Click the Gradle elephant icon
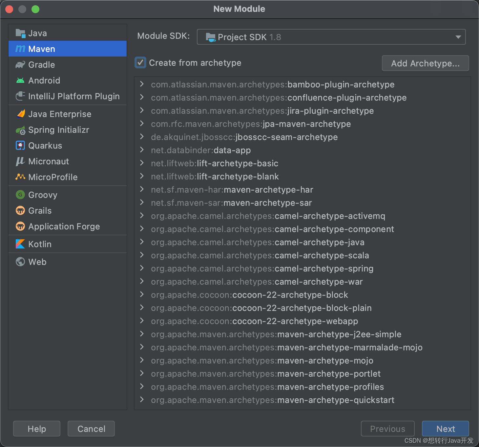 20,65
